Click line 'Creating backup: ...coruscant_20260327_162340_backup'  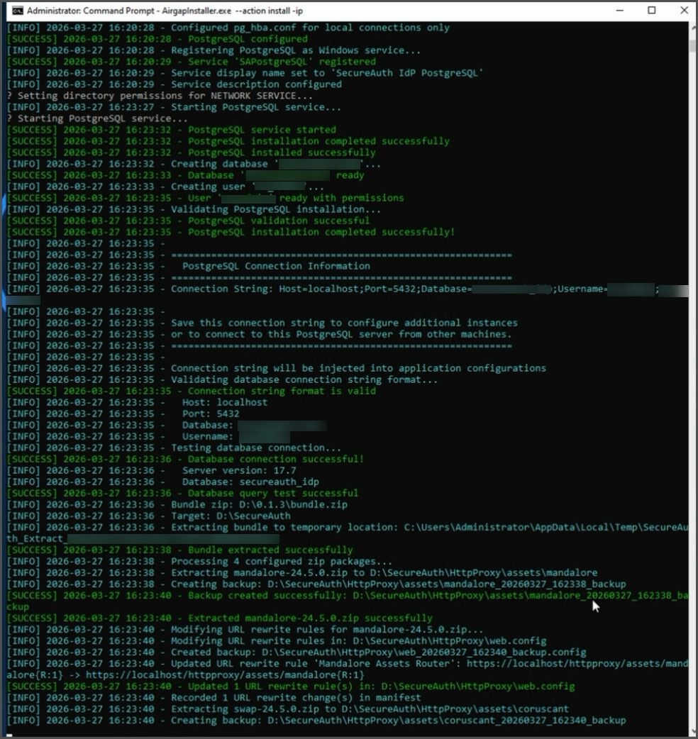[316, 720]
